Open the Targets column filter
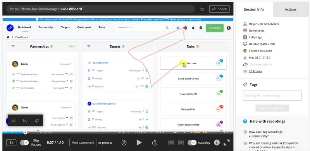Image resolution: width=310 pixels, height=151 pixels. (89, 46)
